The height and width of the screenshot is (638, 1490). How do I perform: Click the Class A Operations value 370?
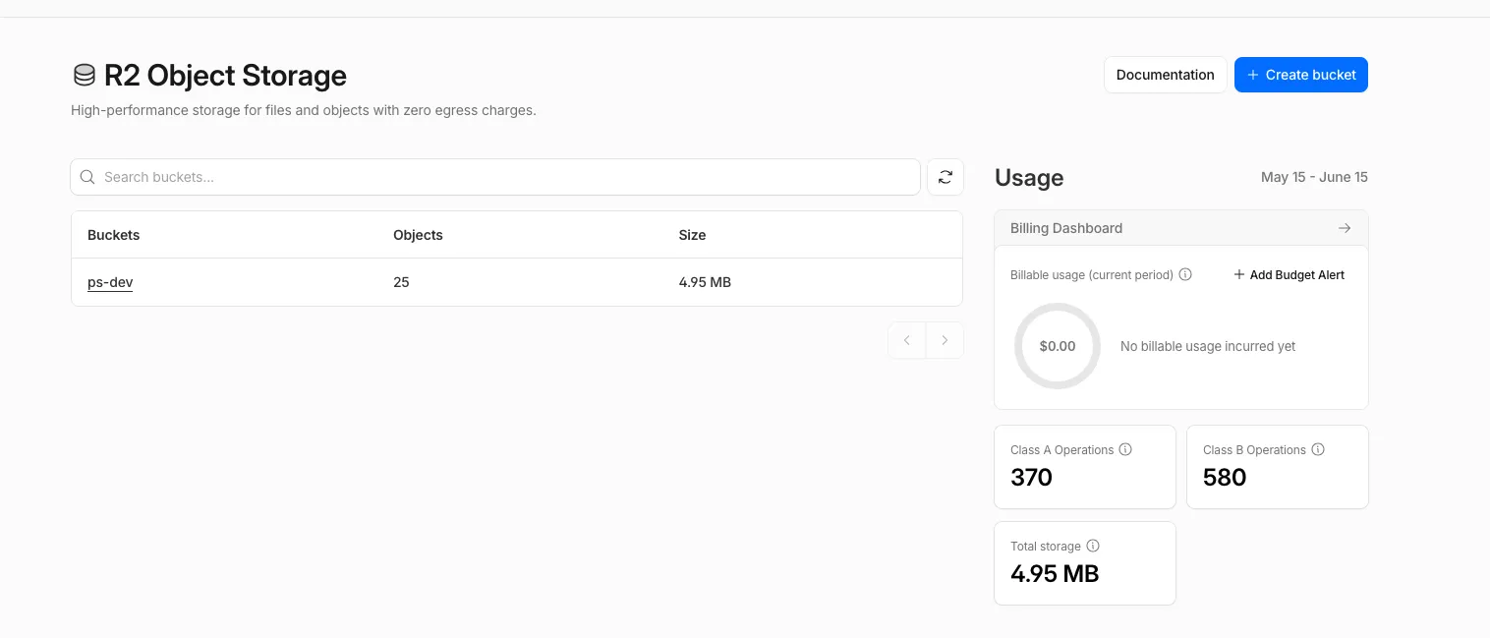coord(1031,478)
